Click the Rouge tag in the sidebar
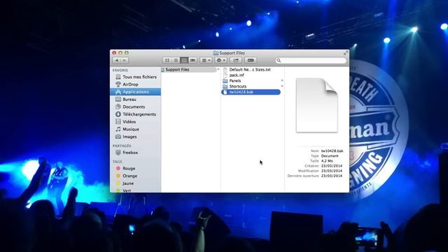 [x=135, y=168]
